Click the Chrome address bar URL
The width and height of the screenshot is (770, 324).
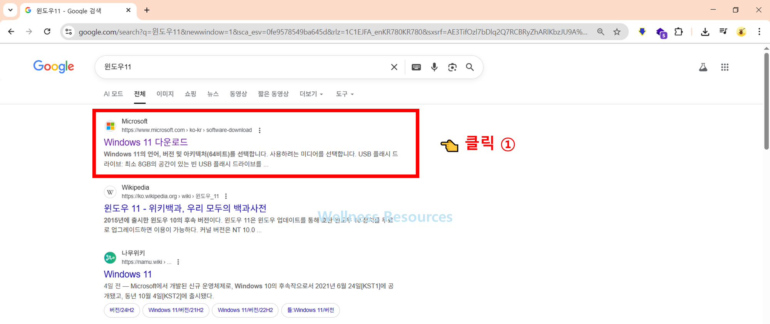333,32
